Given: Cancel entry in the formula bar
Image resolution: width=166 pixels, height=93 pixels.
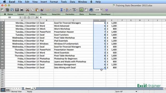Looking at the screenshot, I should [x=25, y=17].
